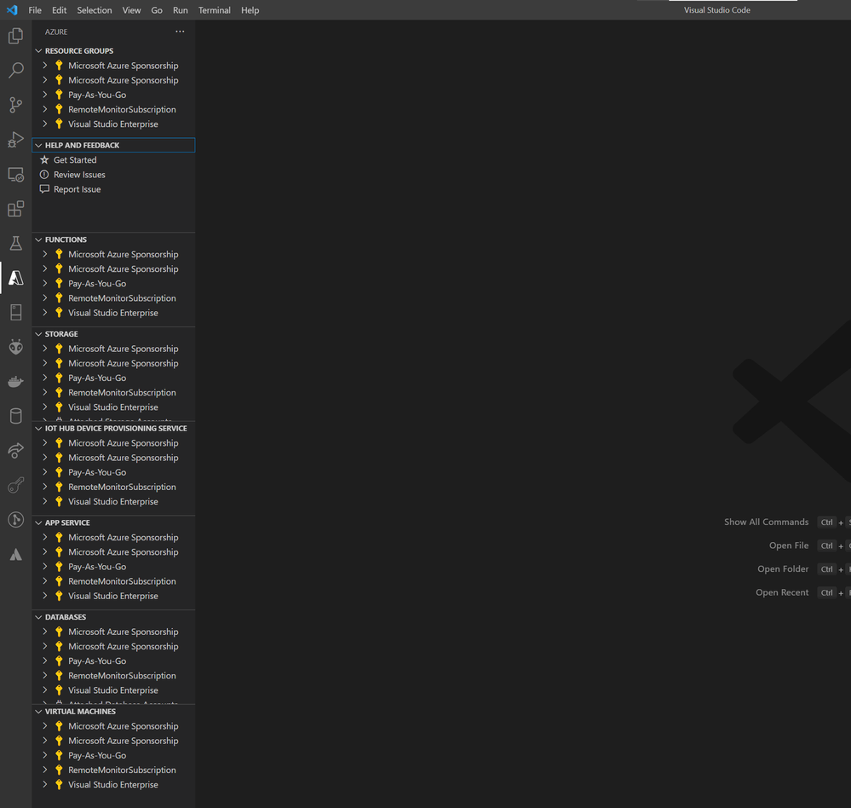Open the Terminal menu
Image resolution: width=851 pixels, height=808 pixels.
(215, 9)
